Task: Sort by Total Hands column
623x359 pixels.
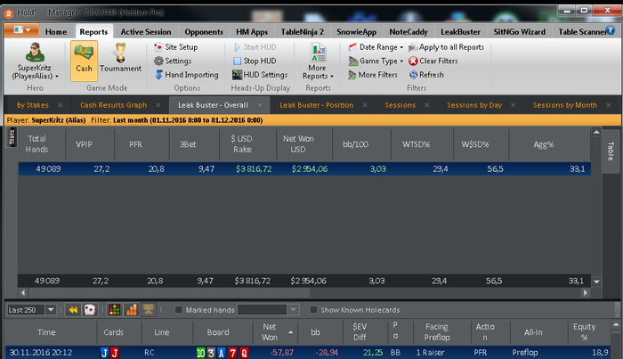Action: pos(37,144)
